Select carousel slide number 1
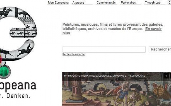 click(x=166, y=76)
